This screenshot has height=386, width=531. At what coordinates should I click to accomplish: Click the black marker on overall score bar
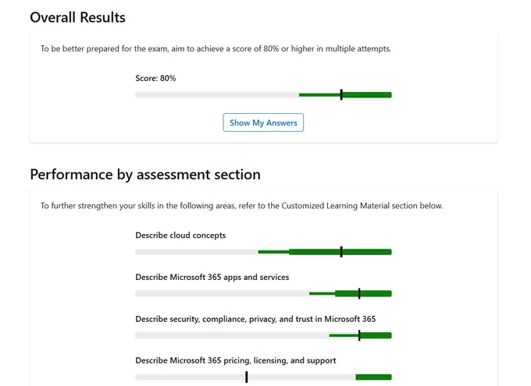pyautogui.click(x=341, y=94)
